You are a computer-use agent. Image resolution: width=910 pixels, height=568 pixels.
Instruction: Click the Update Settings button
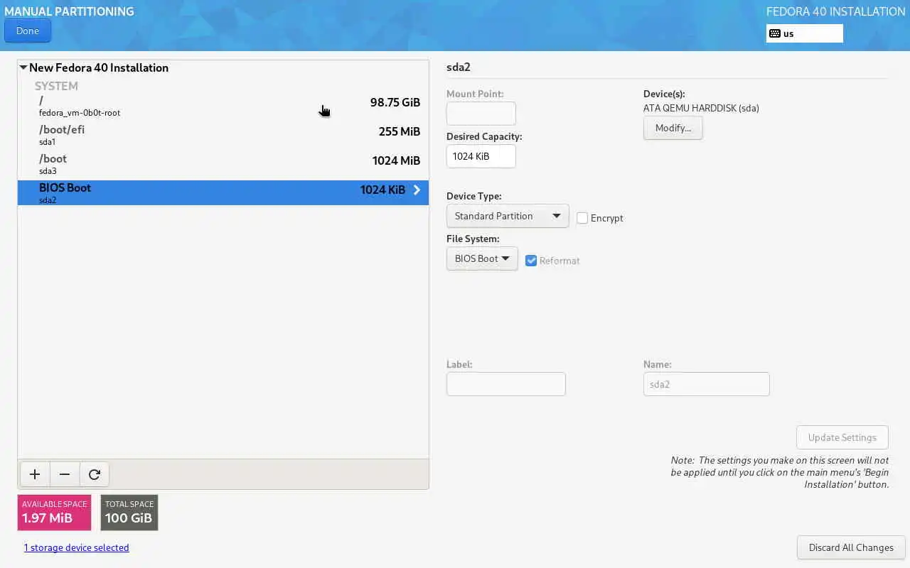click(x=842, y=437)
